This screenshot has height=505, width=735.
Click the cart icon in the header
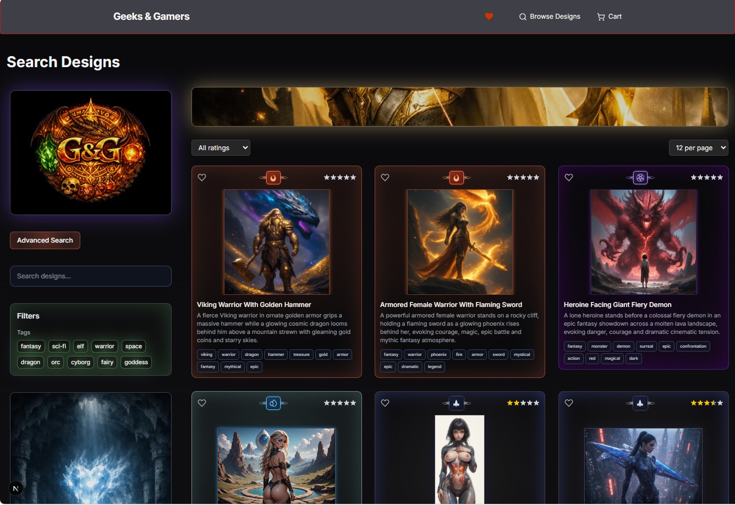(601, 17)
